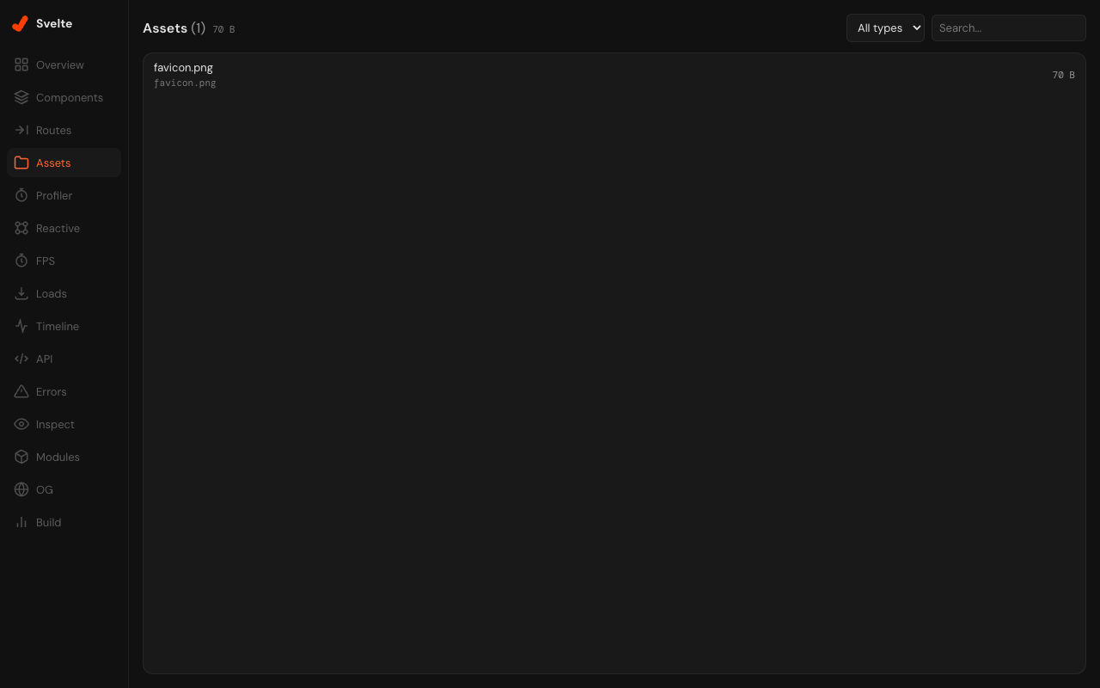This screenshot has height=688, width=1100.
Task: Click the Svelte logo icon
Action: [21, 24]
